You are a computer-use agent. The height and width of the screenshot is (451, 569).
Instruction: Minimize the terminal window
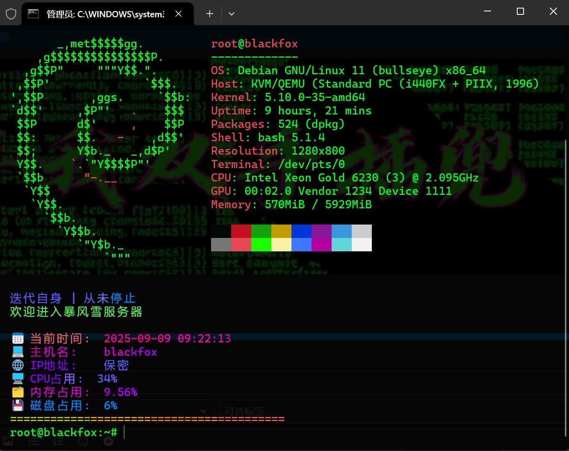tap(487, 11)
